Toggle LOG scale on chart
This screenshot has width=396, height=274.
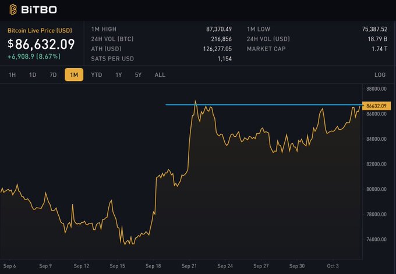tap(380, 75)
